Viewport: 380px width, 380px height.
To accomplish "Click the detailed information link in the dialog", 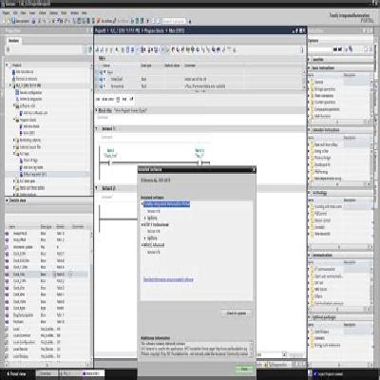I will [x=168, y=279].
